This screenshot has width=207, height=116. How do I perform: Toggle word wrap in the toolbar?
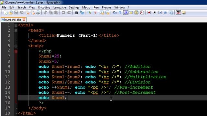coord(114,13)
